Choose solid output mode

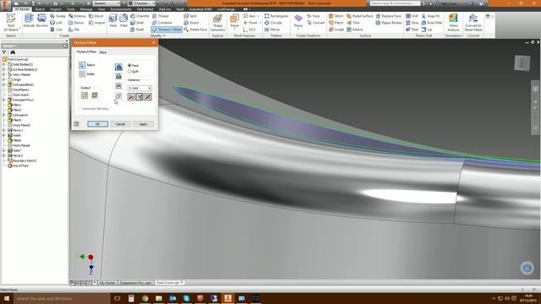(x=85, y=95)
